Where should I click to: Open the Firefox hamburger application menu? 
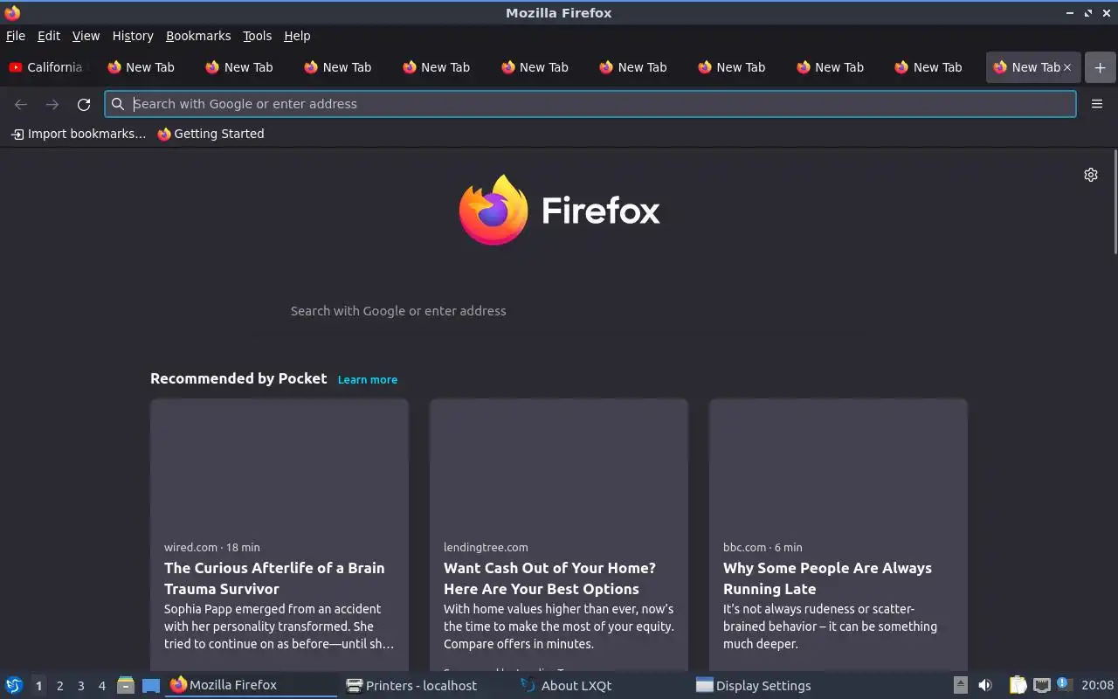click(x=1097, y=104)
